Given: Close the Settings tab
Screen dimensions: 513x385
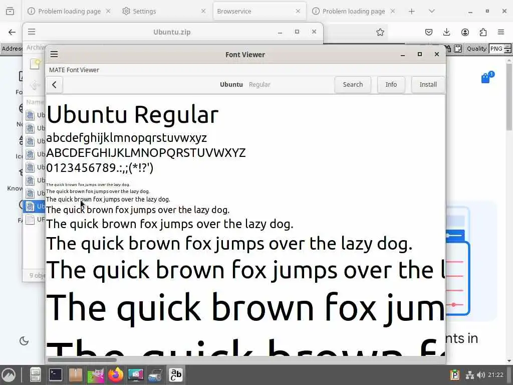Looking at the screenshot, I should pos(203,11).
